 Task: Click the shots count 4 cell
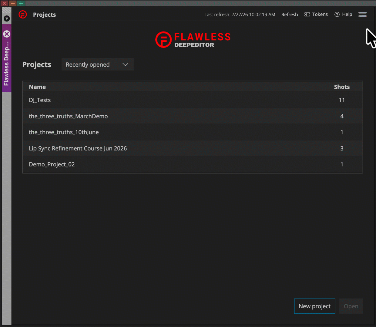click(342, 116)
